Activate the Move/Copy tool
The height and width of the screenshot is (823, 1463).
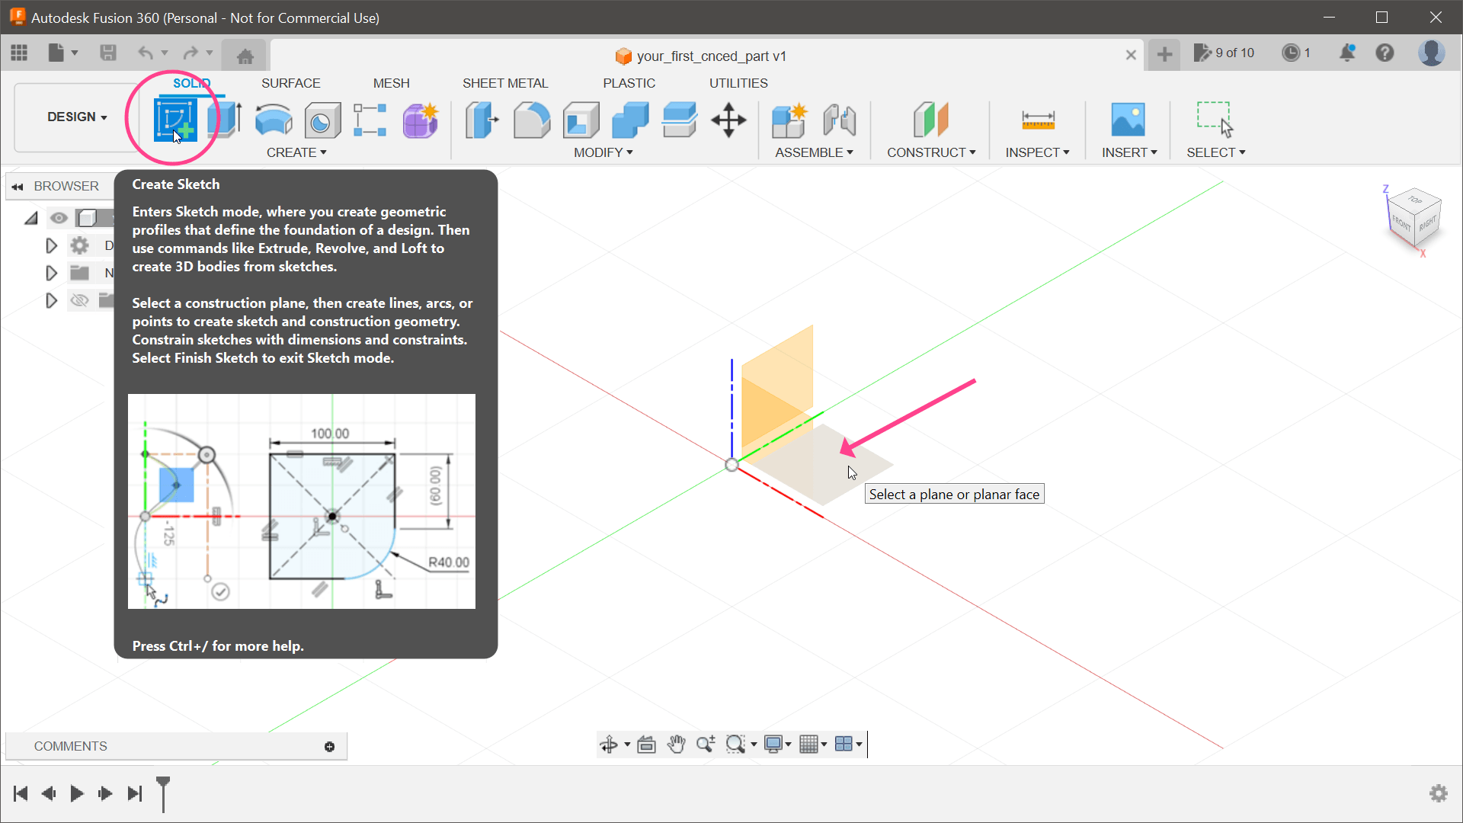click(x=729, y=120)
